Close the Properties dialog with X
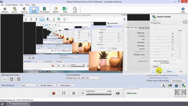 (x=185, y=22)
